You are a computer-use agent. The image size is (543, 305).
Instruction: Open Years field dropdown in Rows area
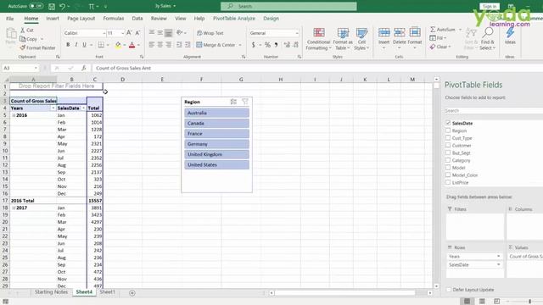pos(498,256)
